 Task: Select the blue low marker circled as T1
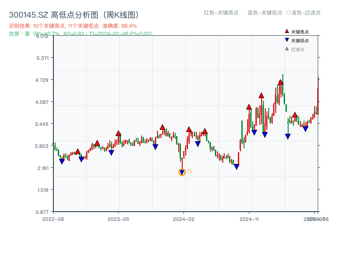tap(182, 172)
